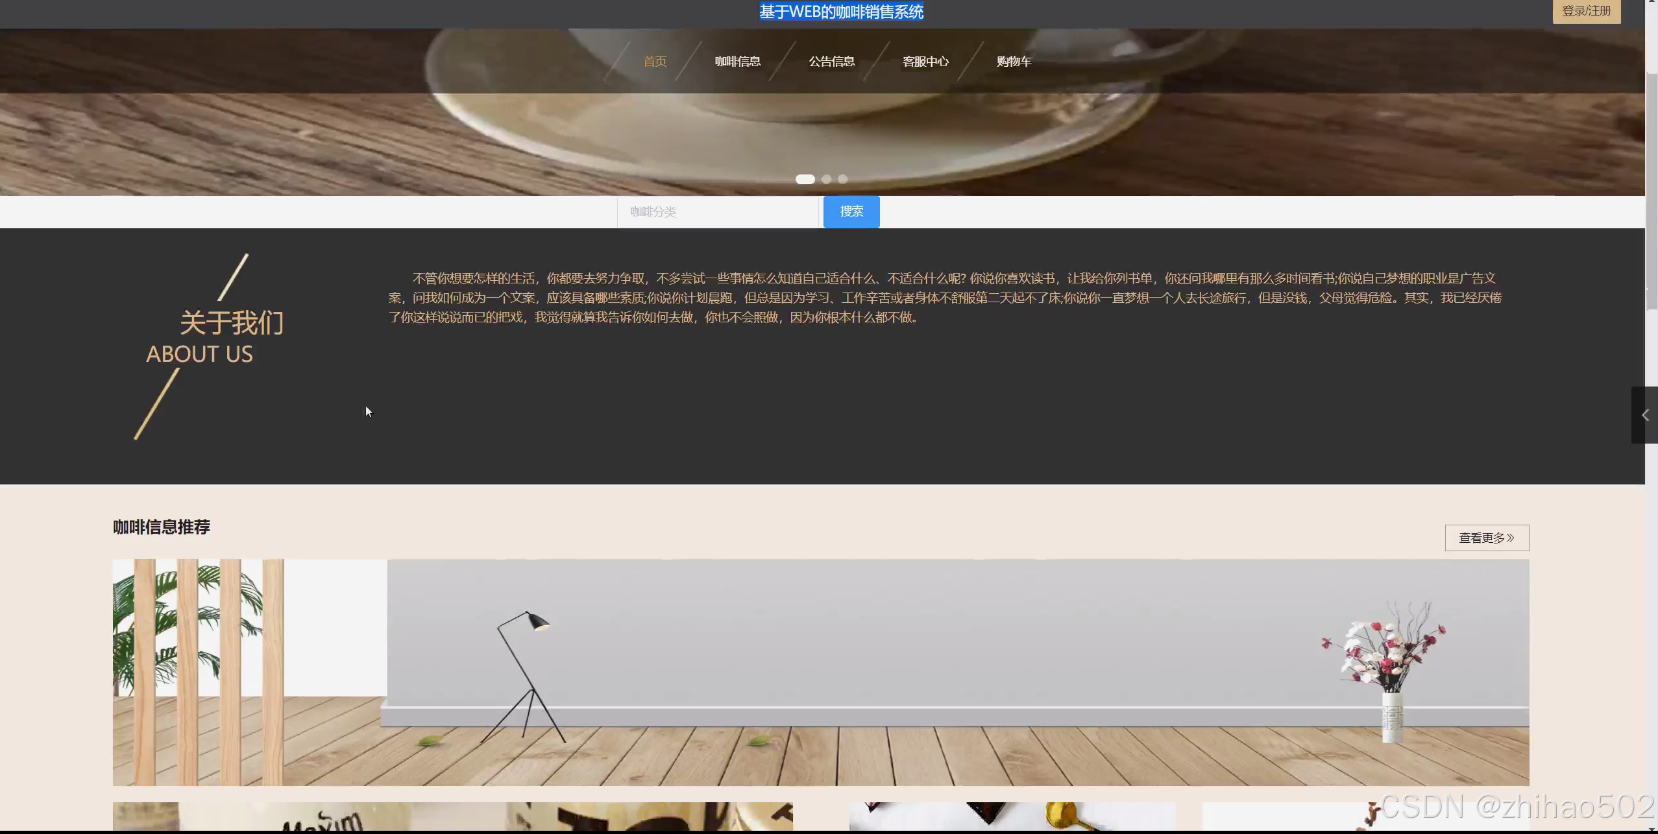Screen dimensions: 1658x834
Task: Select the second carousel indicator dot
Action: pos(827,179)
